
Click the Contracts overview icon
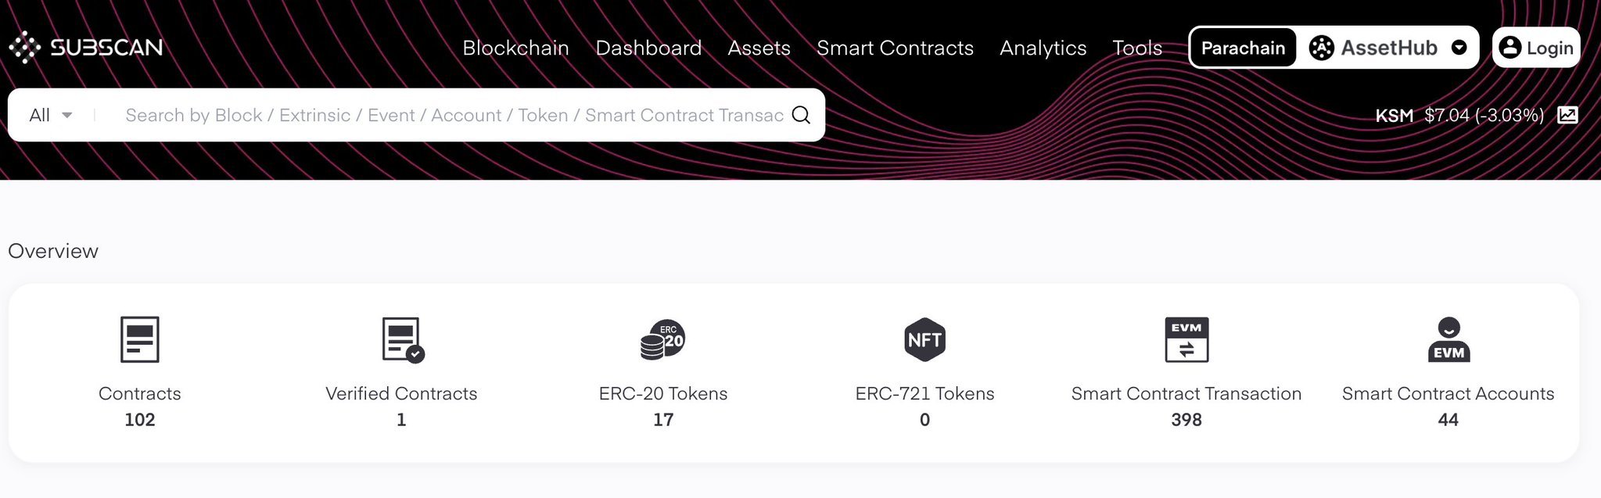[x=140, y=339]
